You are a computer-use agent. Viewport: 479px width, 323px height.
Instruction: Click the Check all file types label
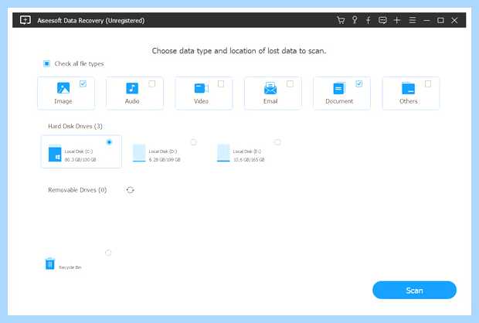click(79, 63)
